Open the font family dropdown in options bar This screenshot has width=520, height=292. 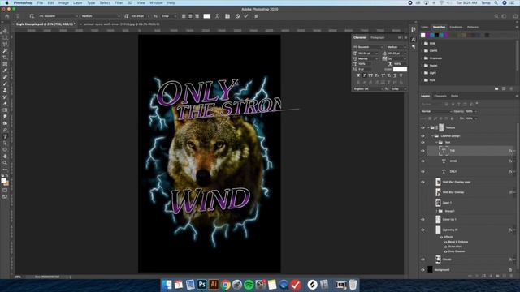click(58, 16)
